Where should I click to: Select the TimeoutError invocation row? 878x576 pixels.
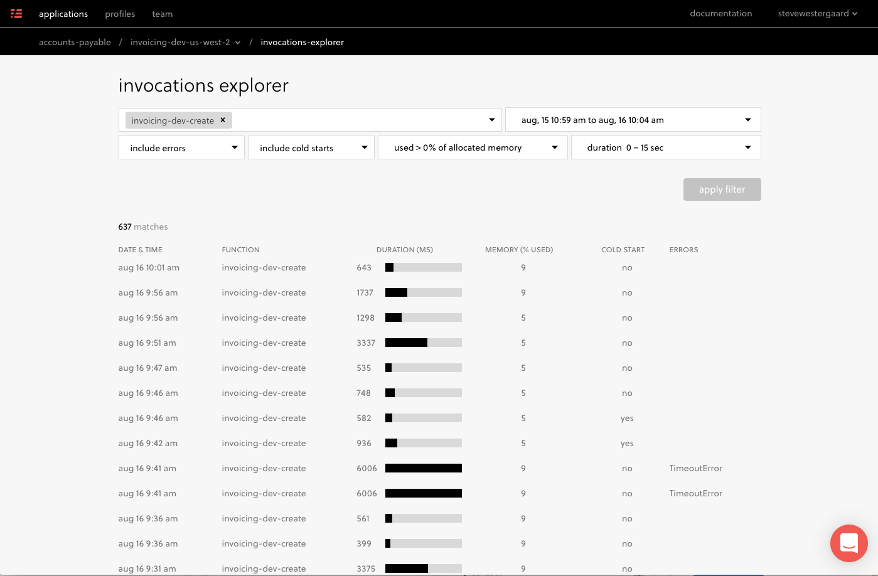point(695,468)
